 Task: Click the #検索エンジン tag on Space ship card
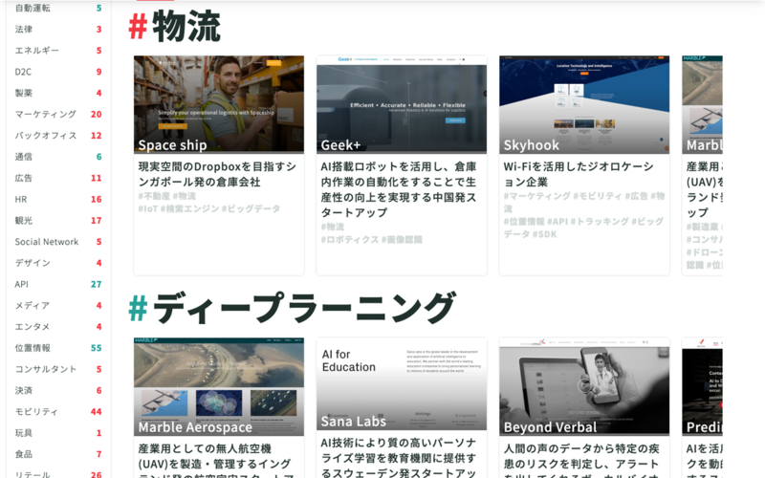pyautogui.click(x=189, y=208)
